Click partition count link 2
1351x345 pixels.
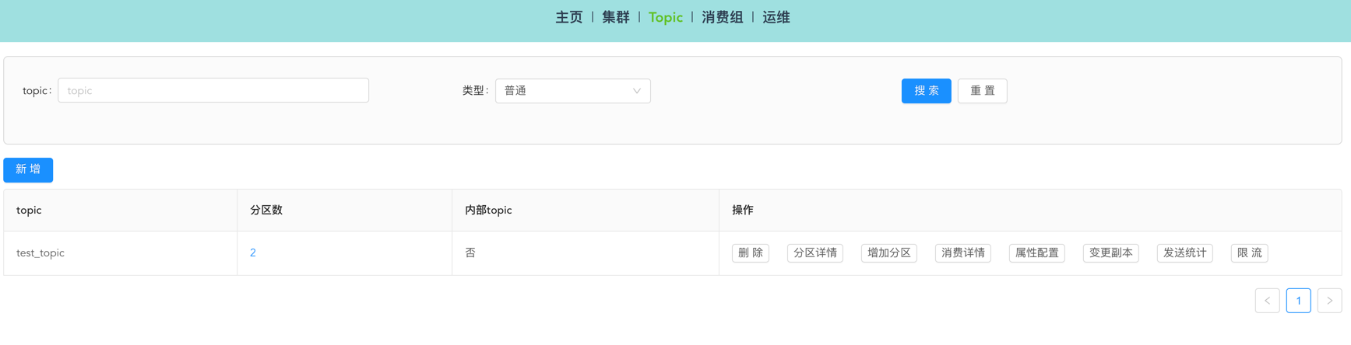tap(253, 253)
